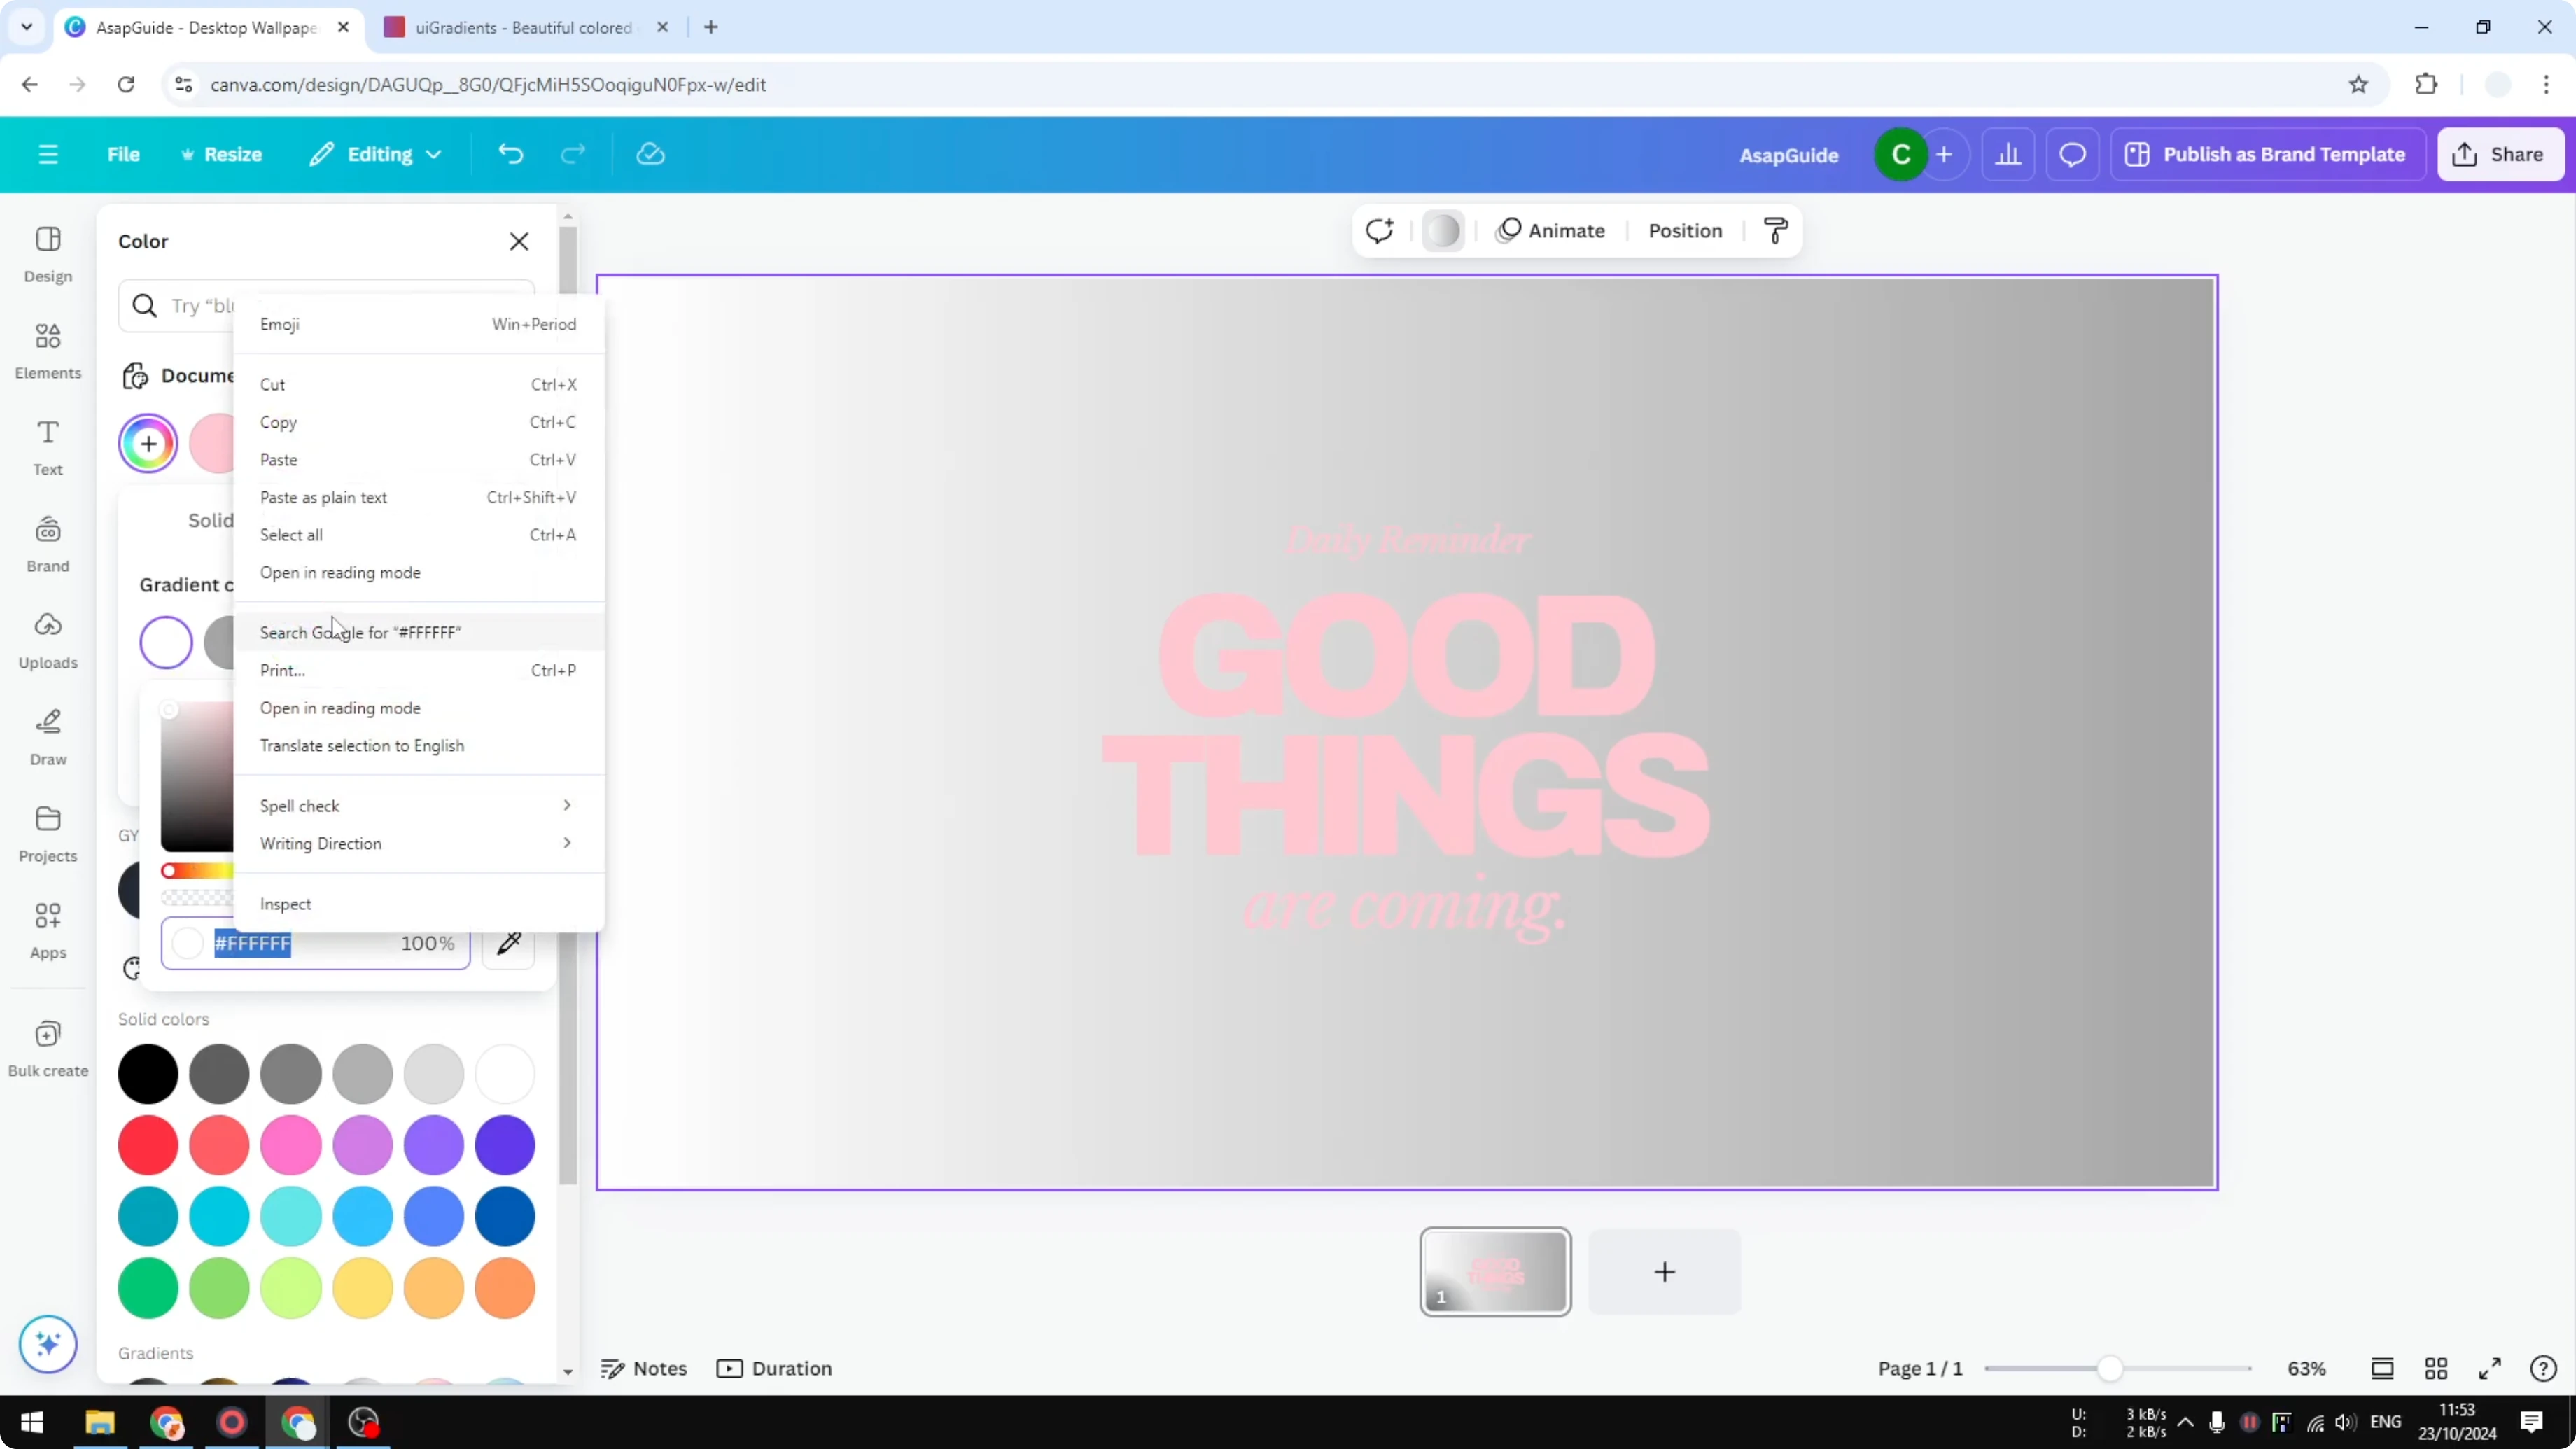
Task: Open Windows Start menu
Action: coord(32,1422)
